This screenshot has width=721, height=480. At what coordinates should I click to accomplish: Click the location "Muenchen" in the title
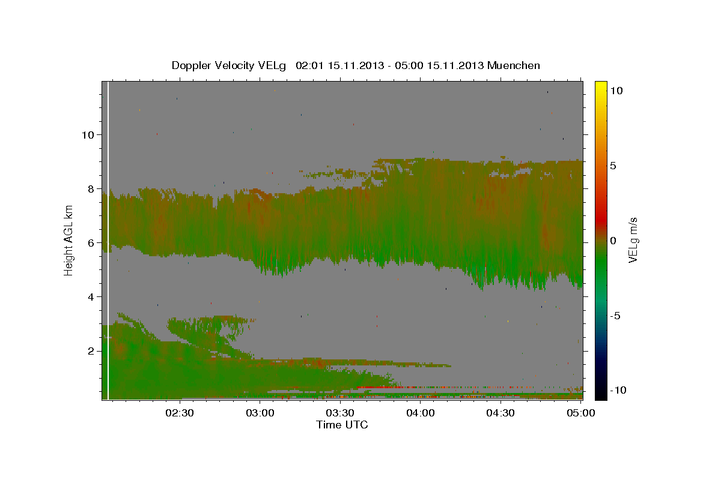tap(514, 65)
